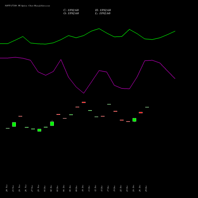Click the '10 Dec' date axis label

pos(83,188)
